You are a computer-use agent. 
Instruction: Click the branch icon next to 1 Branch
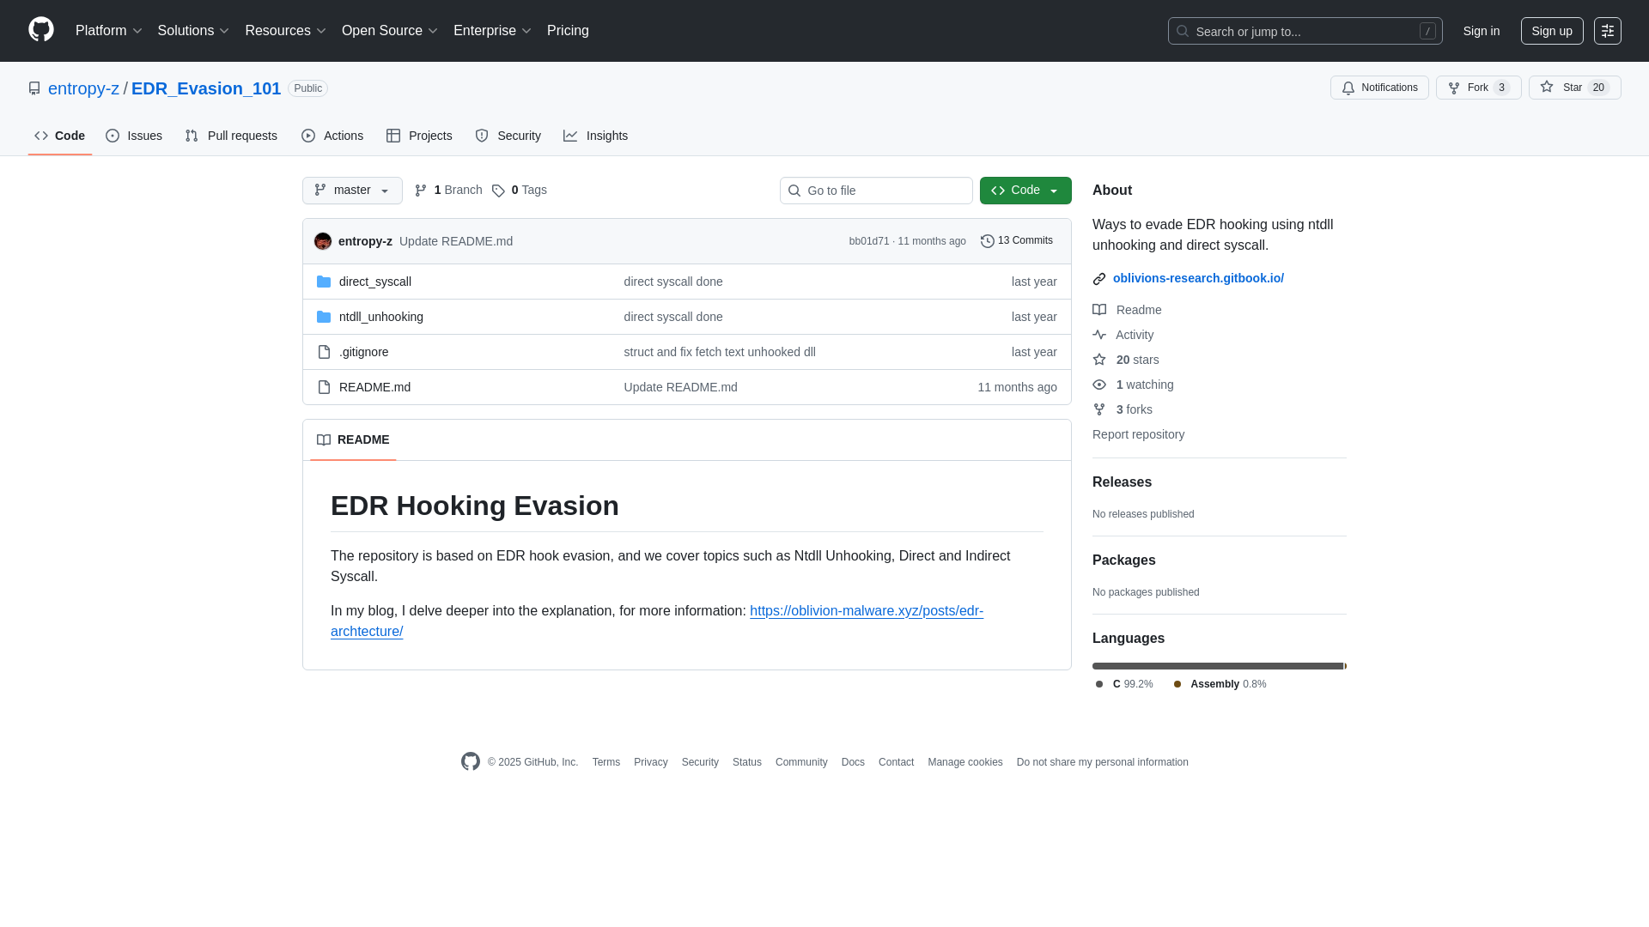pos(420,190)
